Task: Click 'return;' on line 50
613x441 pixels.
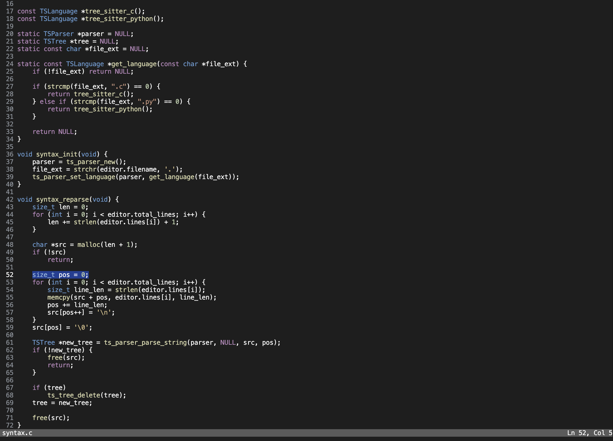Action: pyautogui.click(x=61, y=260)
